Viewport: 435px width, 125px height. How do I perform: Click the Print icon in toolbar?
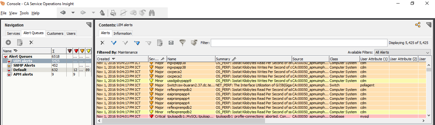click(114, 13)
